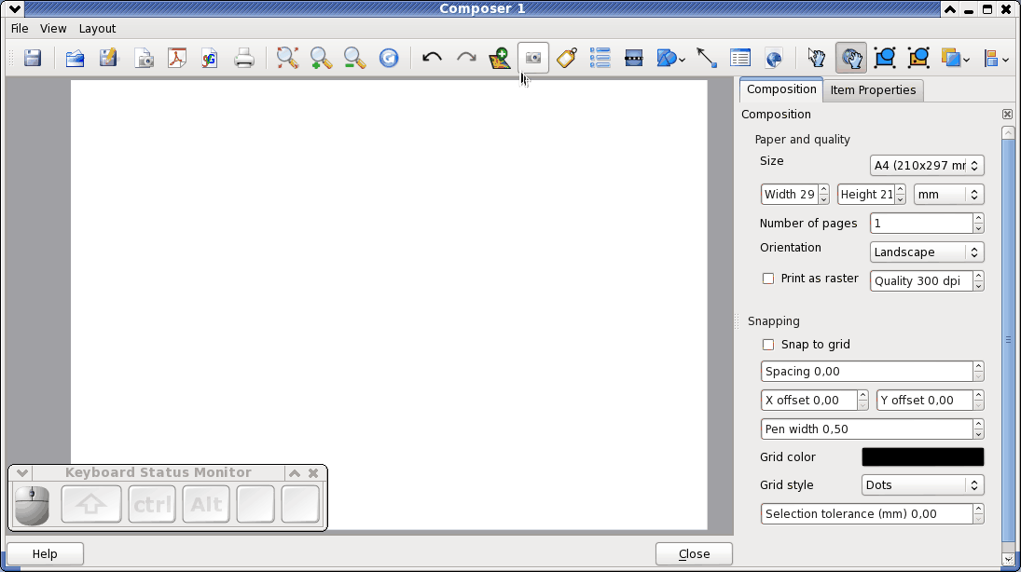Click the Help button
The width and height of the screenshot is (1021, 572).
click(x=45, y=553)
